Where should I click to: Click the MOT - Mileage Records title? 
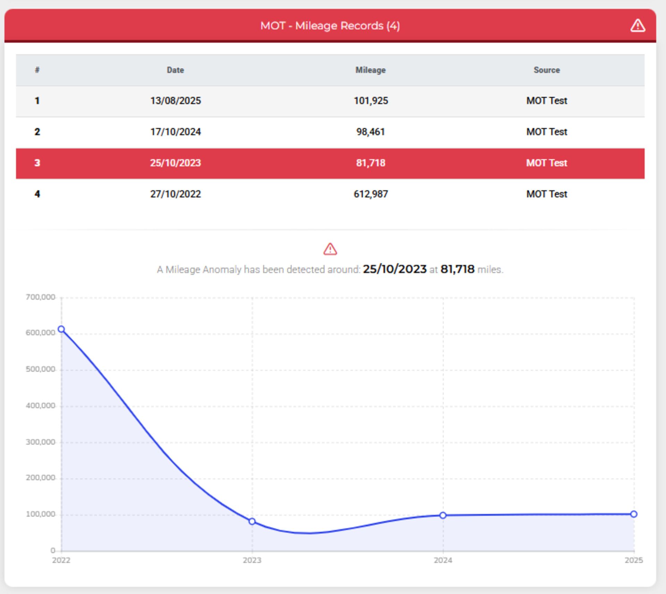click(x=330, y=26)
